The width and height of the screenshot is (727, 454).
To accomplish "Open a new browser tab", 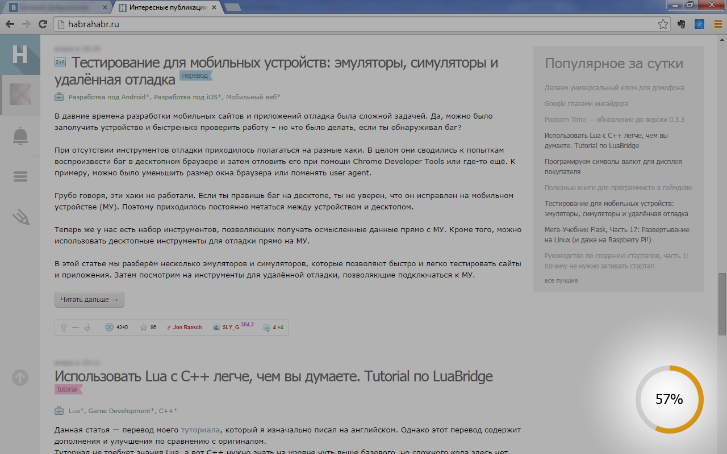I will [x=233, y=7].
